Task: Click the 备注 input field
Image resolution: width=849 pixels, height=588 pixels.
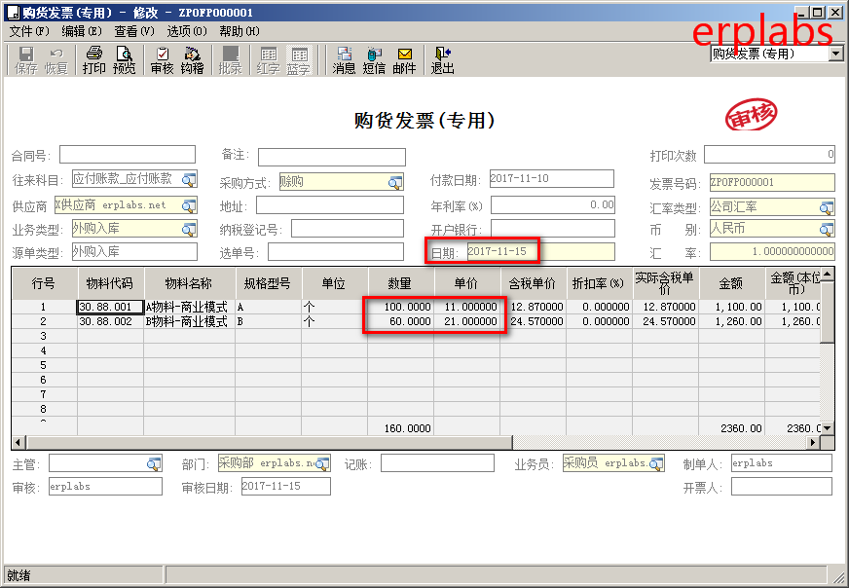Action: tap(332, 157)
